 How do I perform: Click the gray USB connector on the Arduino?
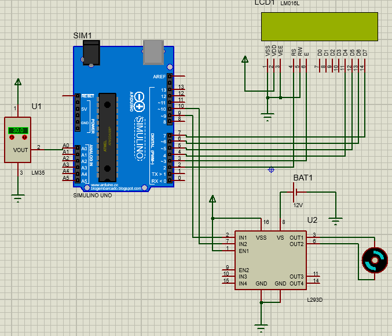153,52
